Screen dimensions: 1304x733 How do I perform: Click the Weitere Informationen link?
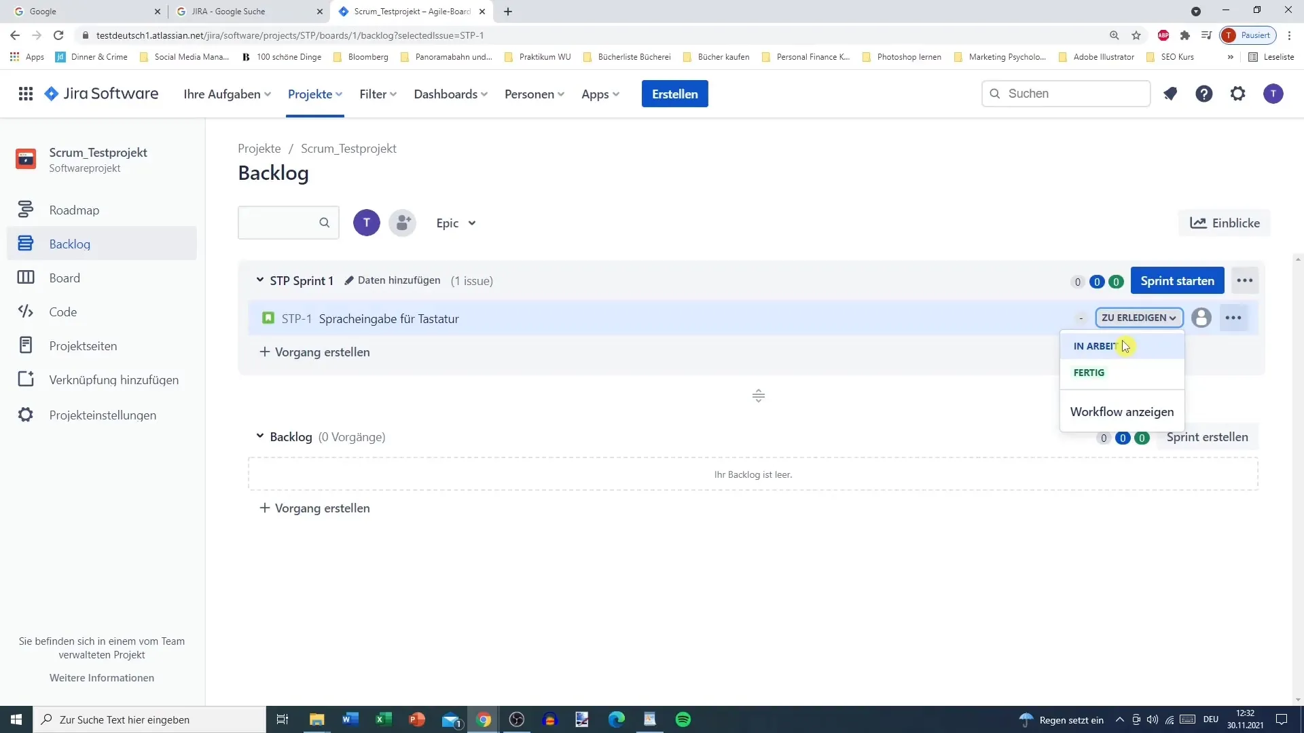point(102,677)
